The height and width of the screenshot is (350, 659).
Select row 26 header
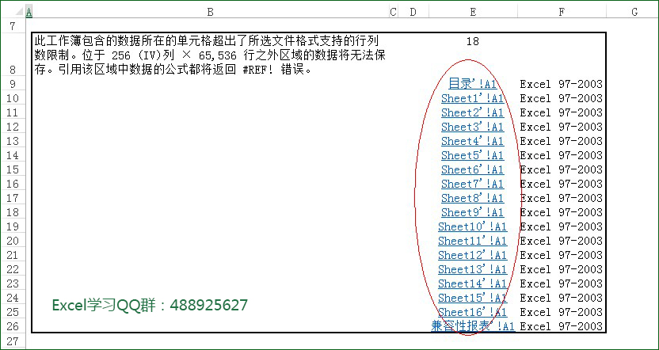coord(13,326)
